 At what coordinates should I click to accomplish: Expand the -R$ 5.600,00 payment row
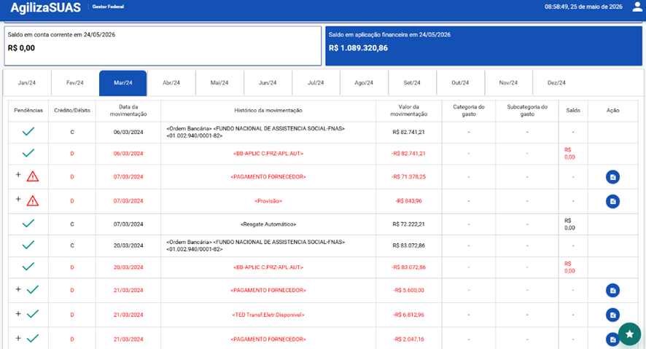pos(18,289)
